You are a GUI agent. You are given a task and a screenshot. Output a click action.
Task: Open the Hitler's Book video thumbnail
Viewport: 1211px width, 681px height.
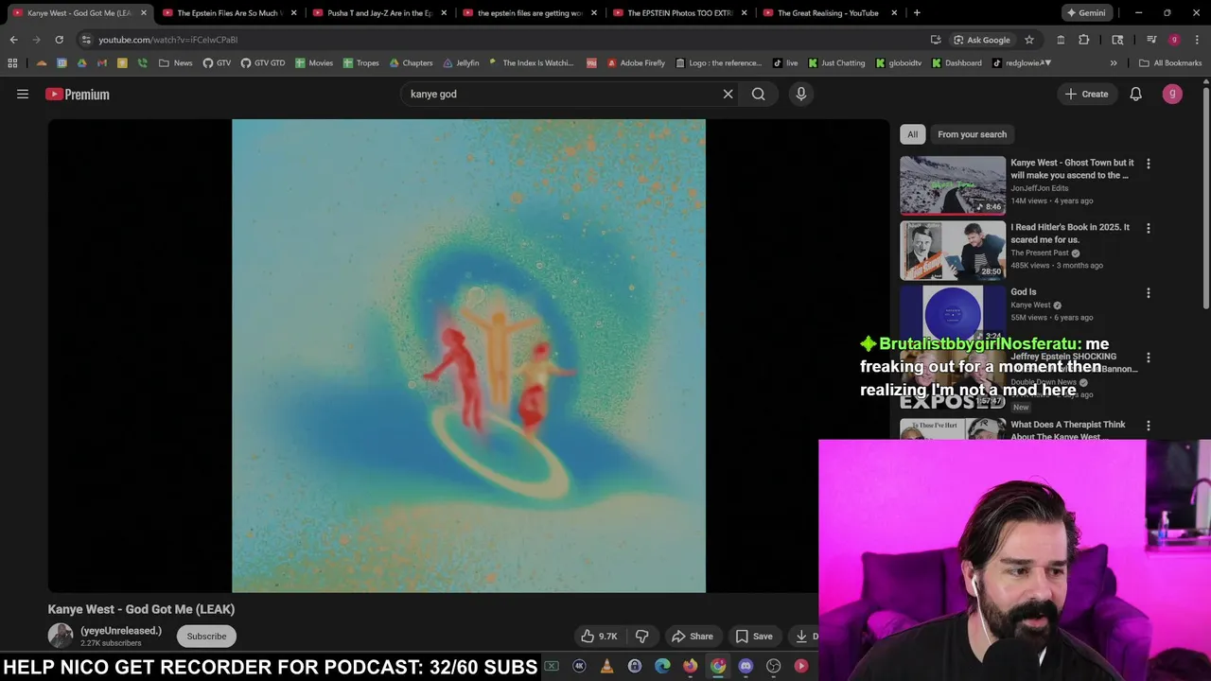[952, 251]
